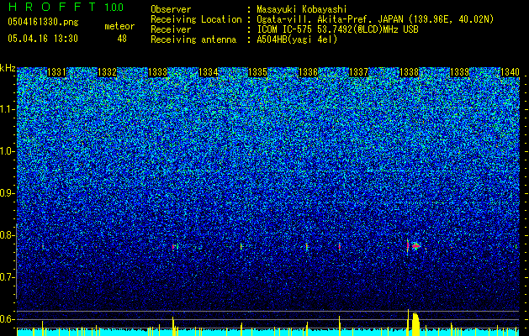Click the 1331 time marker
Screen dimensions: 529x336
point(56,72)
